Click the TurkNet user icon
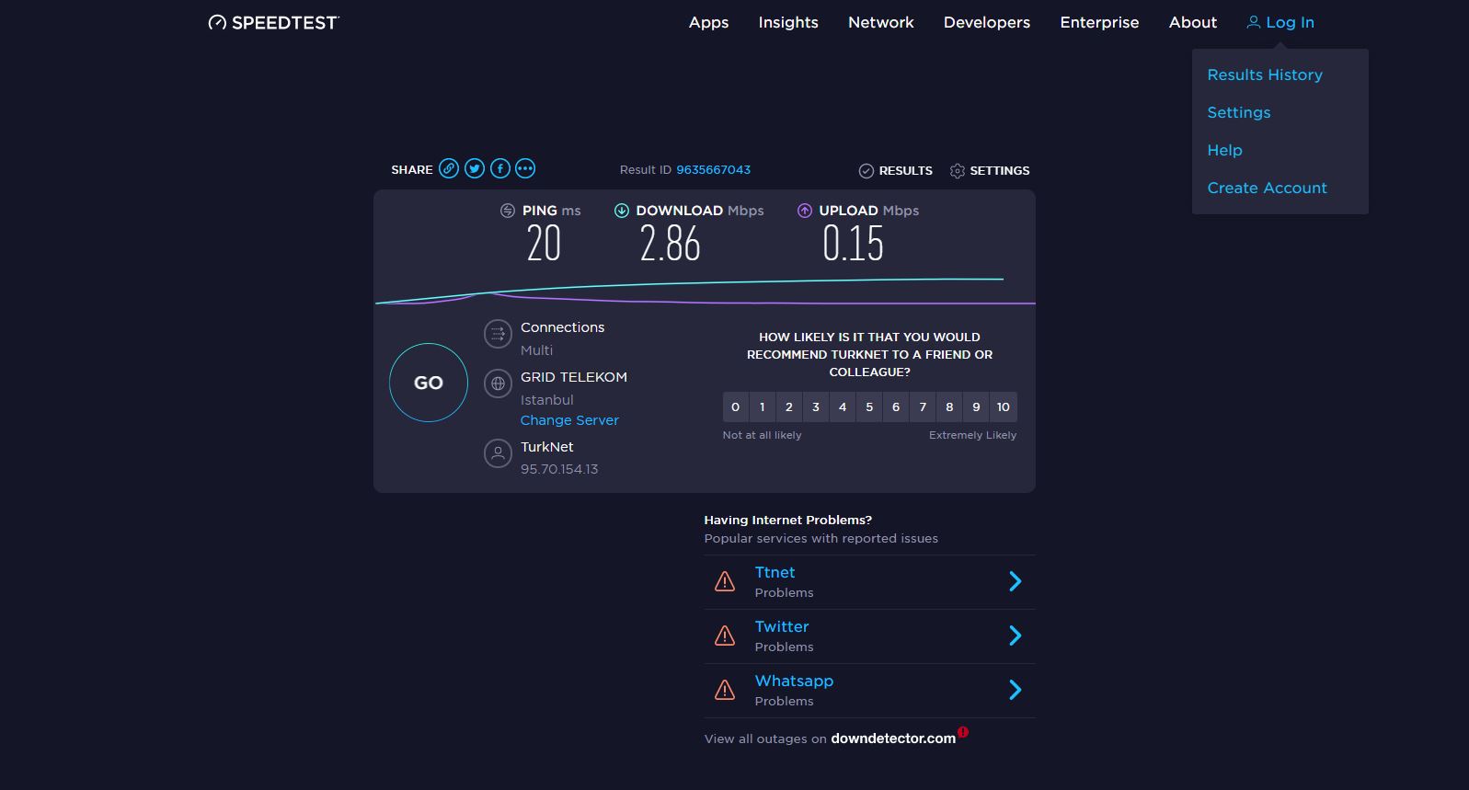 coord(498,453)
